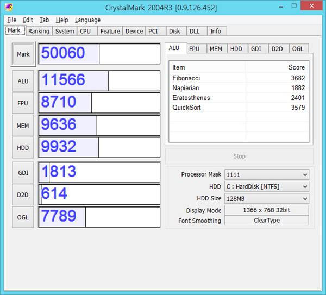Run the HDD benchmark button
This screenshot has height=295, width=326.
coord(23,148)
